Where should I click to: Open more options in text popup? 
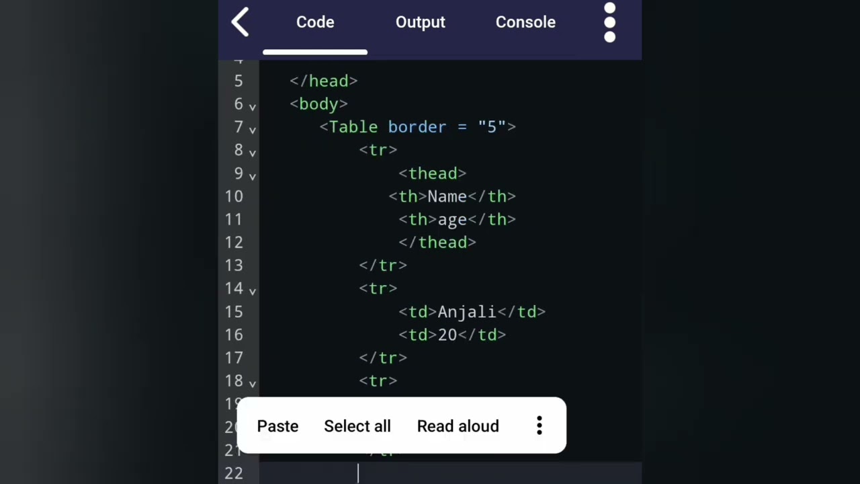[x=539, y=426]
